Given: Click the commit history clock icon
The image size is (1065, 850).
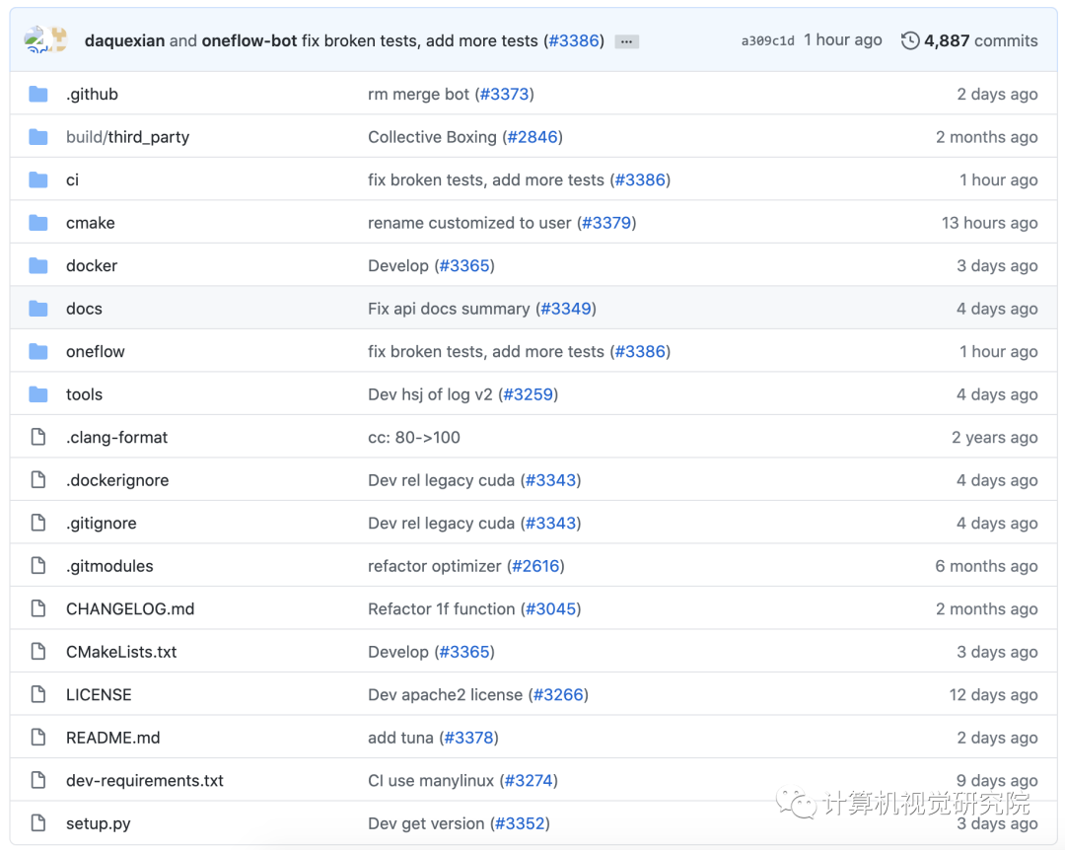Looking at the screenshot, I should click(x=910, y=40).
